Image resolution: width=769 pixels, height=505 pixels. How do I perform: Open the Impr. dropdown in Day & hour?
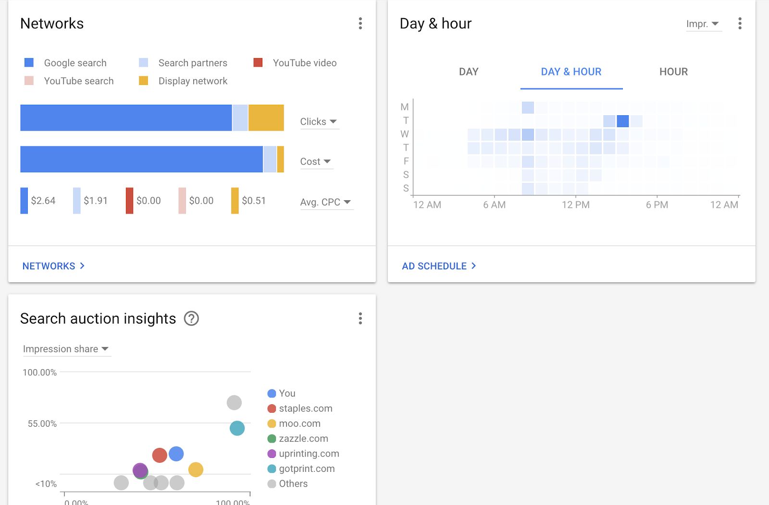703,24
